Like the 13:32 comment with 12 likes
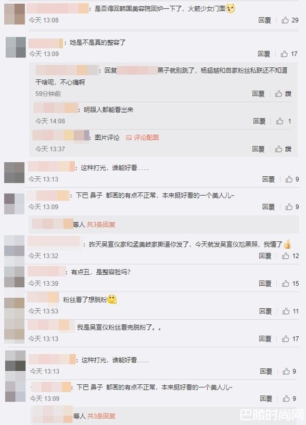 click(x=290, y=256)
